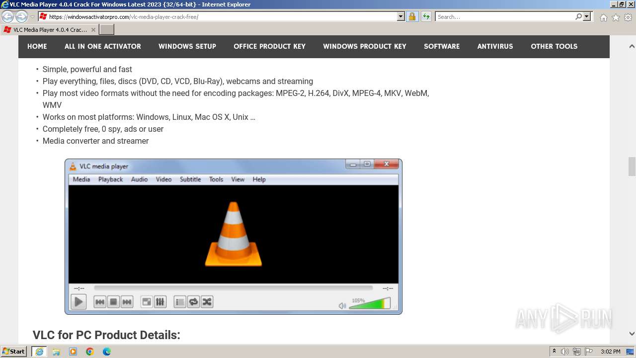This screenshot has width=636, height=358.
Task: Click the page scrollbar down arrow
Action: pyautogui.click(x=632, y=334)
